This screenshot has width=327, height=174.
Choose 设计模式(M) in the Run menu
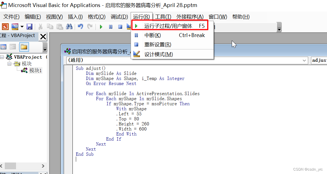(x=172, y=54)
